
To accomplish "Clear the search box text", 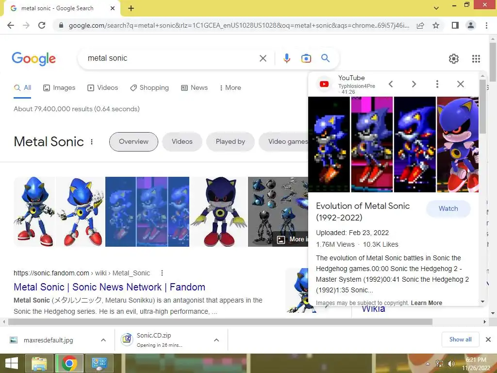I will tap(263, 58).
